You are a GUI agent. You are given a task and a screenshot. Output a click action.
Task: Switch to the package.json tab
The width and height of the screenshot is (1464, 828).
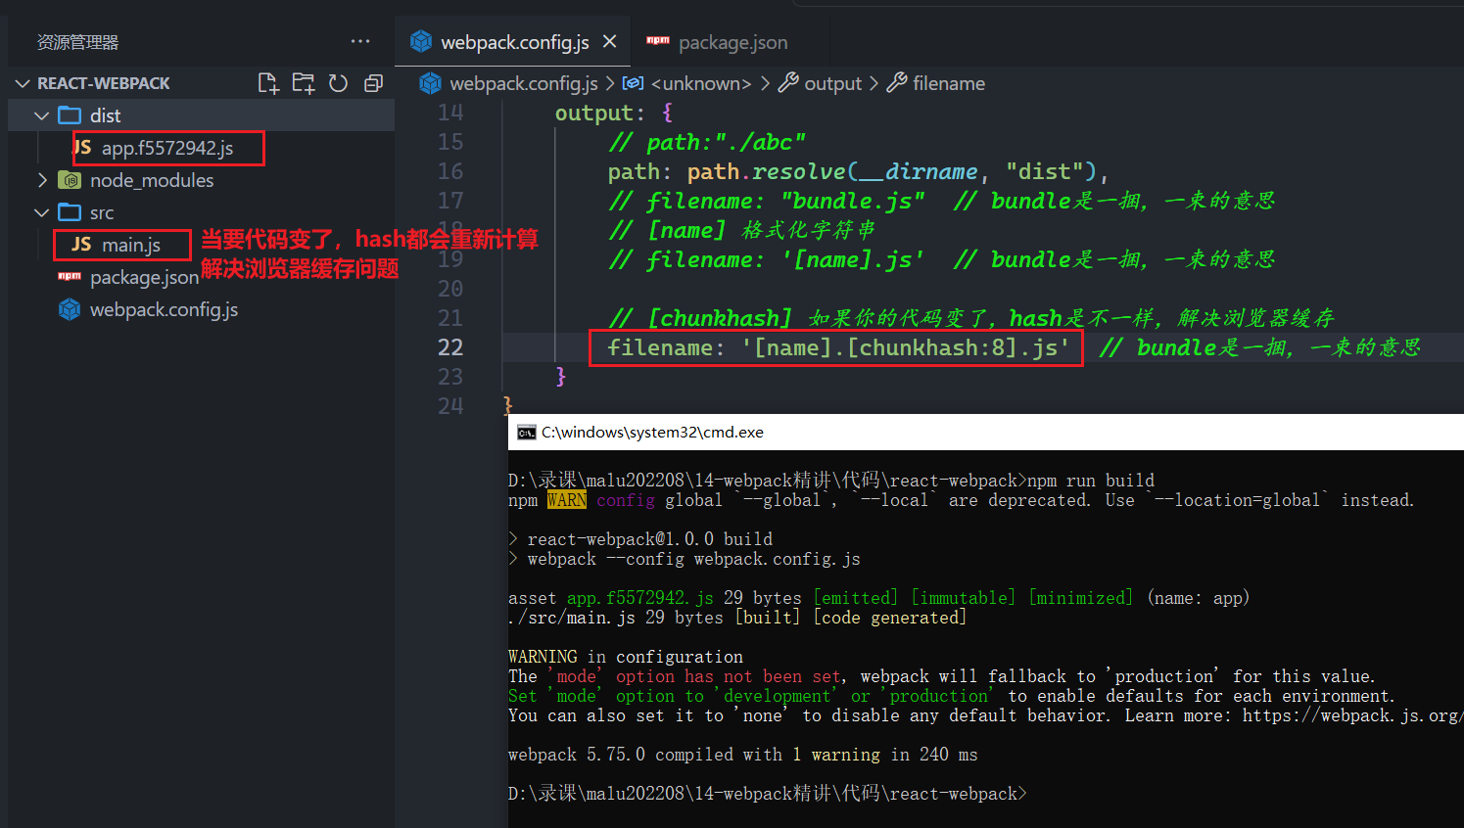point(717,42)
